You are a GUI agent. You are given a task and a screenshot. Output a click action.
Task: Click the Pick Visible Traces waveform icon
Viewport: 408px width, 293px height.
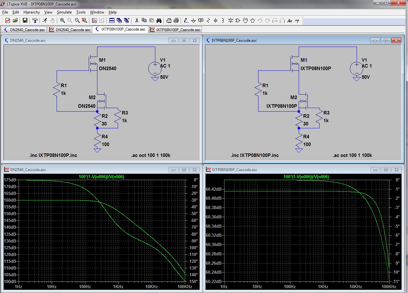click(95, 20)
